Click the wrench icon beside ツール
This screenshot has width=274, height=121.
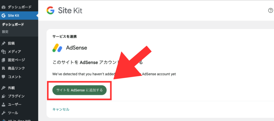pyautogui.click(x=3, y=113)
